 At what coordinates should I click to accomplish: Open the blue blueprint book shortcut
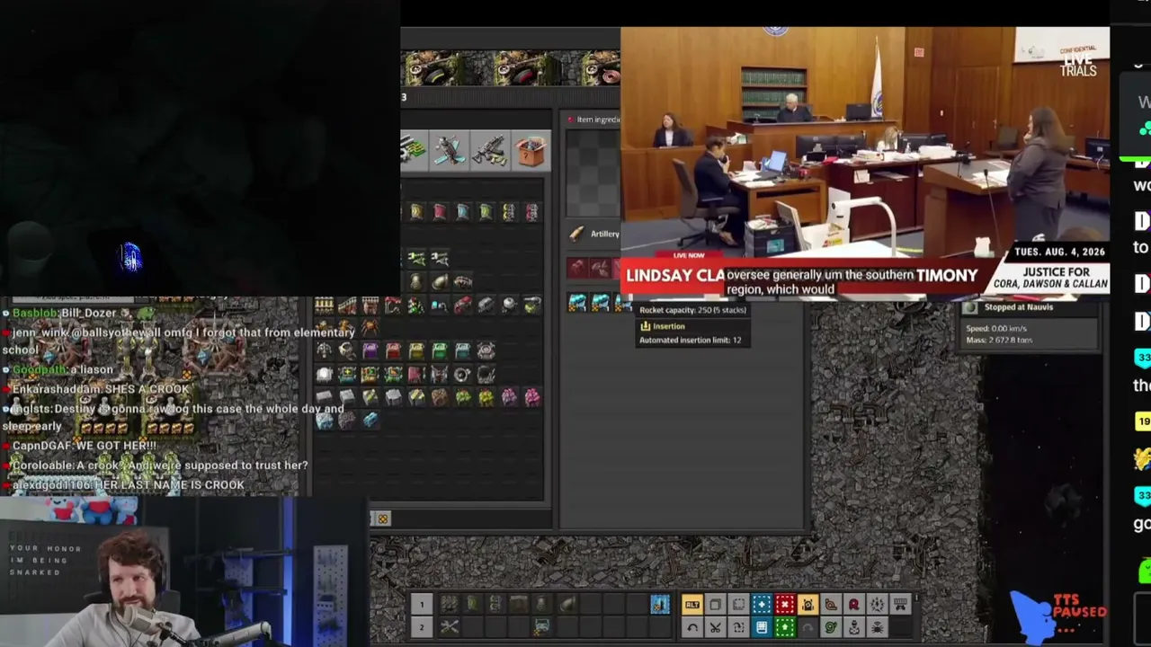pyautogui.click(x=762, y=627)
